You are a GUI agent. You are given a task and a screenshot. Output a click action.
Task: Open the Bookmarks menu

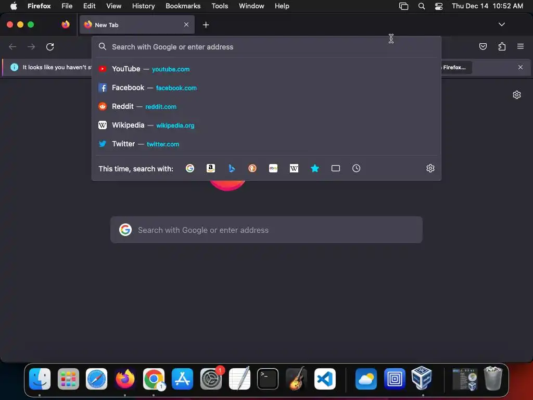[183, 6]
